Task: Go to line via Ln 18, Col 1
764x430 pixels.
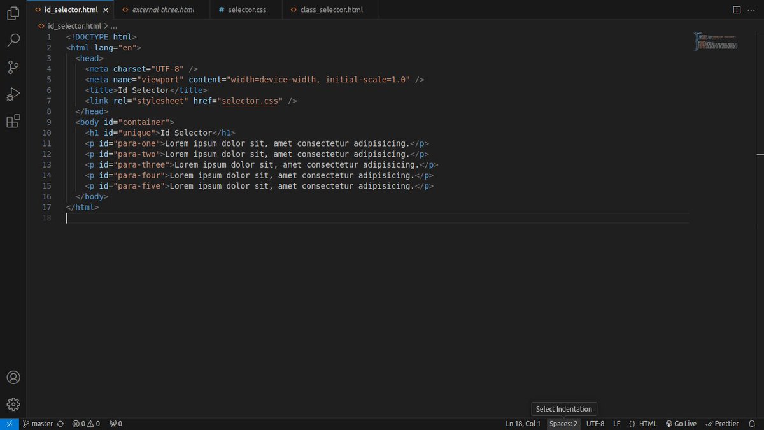Action: [523, 424]
